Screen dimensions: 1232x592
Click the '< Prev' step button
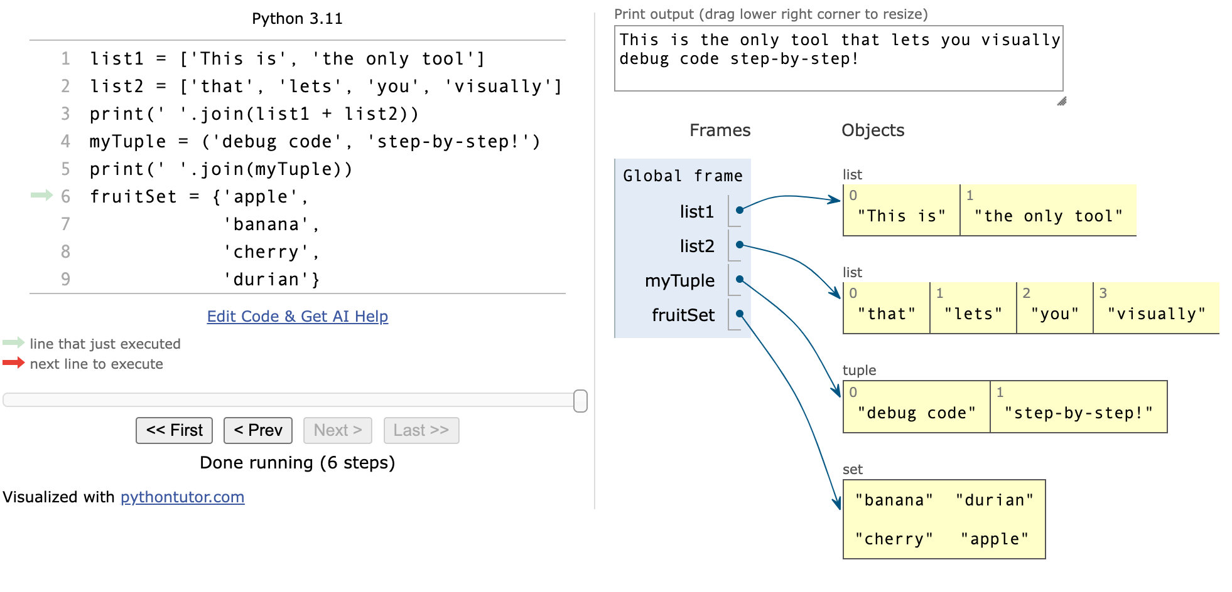[x=258, y=430]
